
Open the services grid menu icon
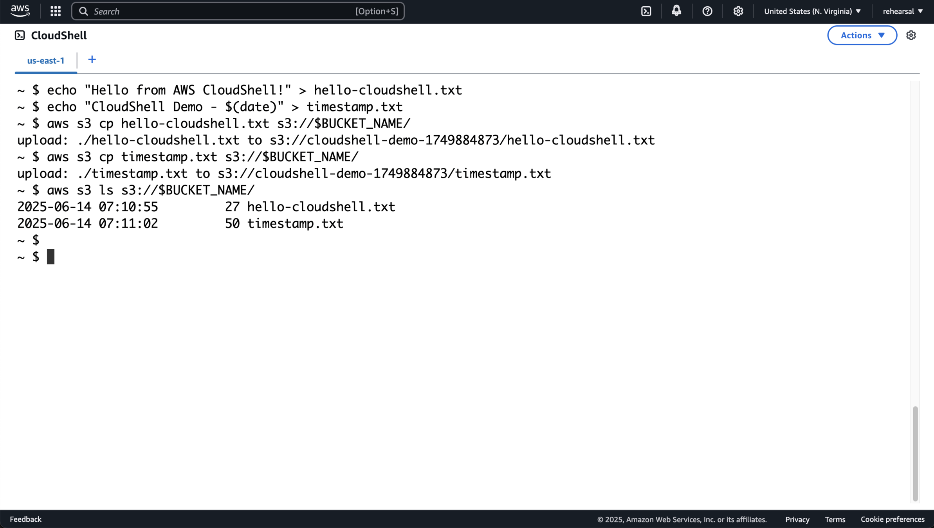[x=56, y=11]
